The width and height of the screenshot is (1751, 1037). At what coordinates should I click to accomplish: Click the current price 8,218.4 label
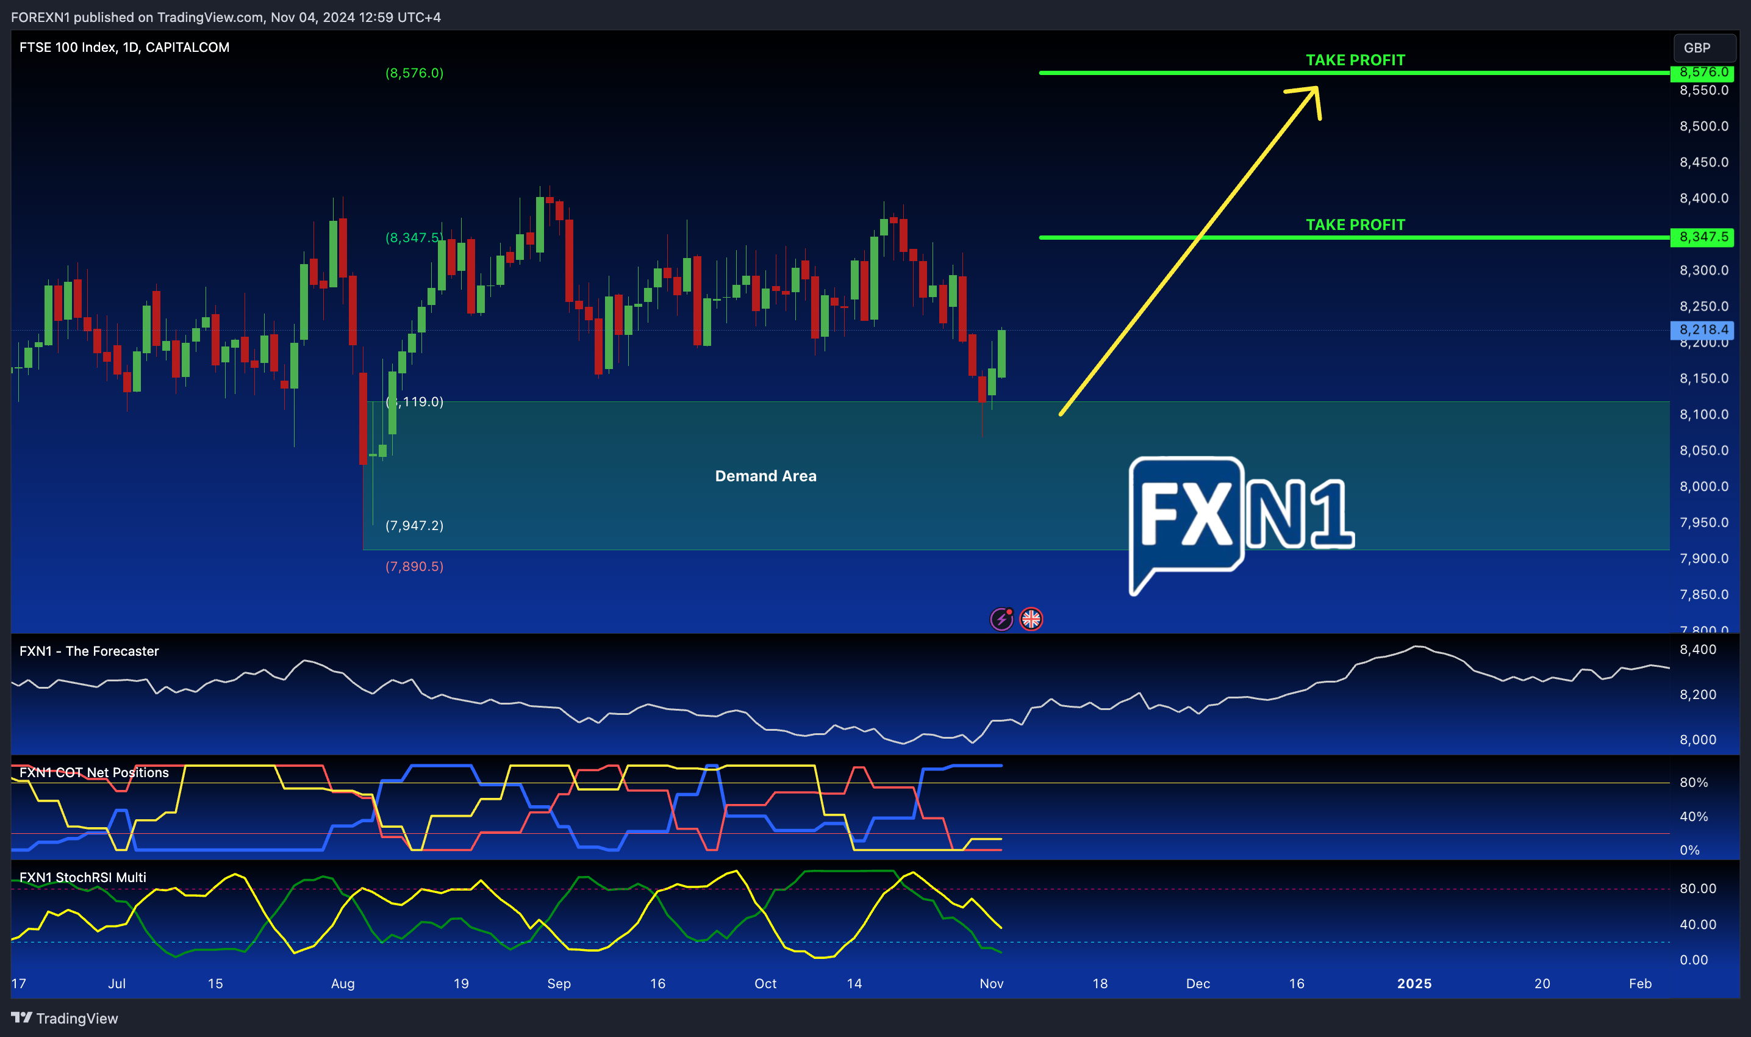pyautogui.click(x=1703, y=329)
